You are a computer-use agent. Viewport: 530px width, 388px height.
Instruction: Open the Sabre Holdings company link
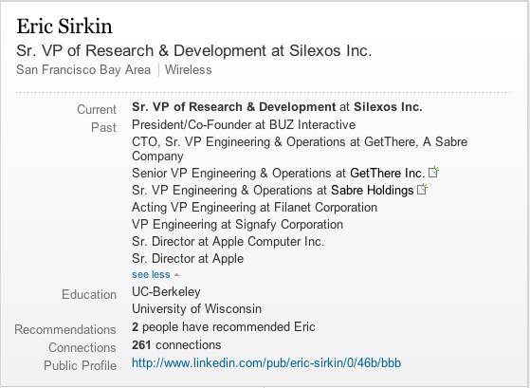coord(373,190)
